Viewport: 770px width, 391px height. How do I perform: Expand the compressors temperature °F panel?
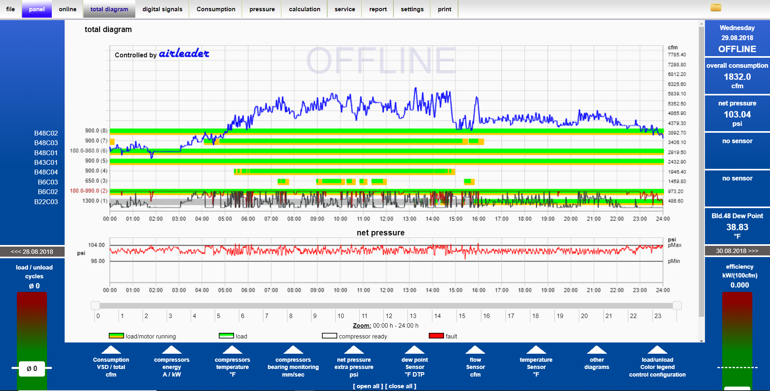tap(232, 350)
